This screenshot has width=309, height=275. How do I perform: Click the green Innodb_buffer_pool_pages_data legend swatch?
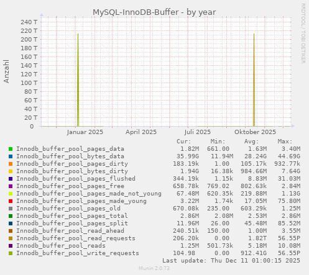pyautogui.click(x=11, y=149)
